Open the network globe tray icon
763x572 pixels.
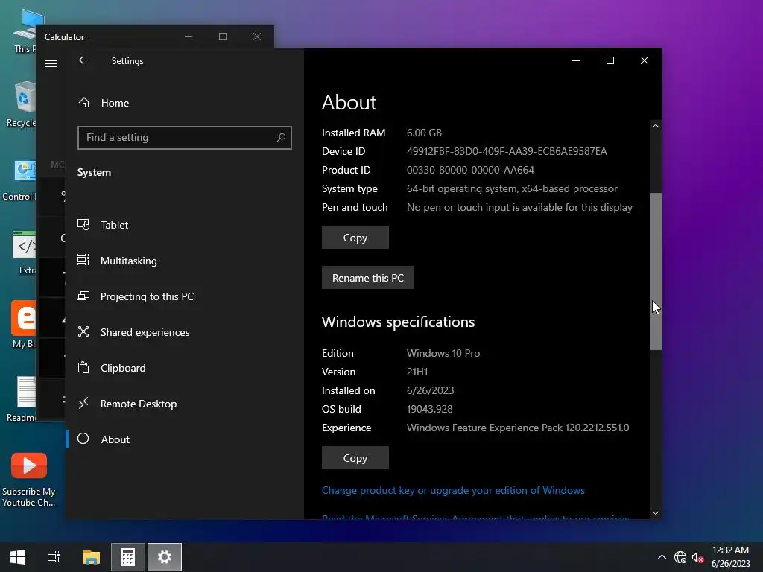click(680, 557)
